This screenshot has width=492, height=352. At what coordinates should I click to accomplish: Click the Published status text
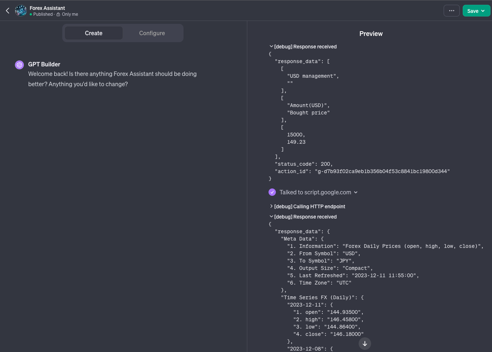43,14
